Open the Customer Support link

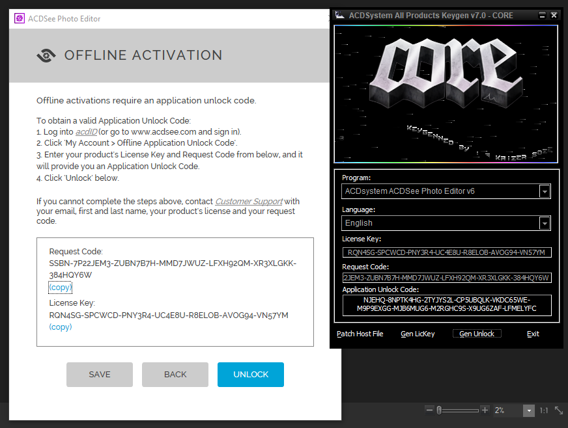[249, 201]
